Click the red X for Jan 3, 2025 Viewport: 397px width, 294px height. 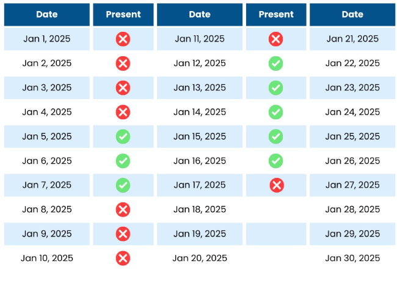[x=123, y=87]
